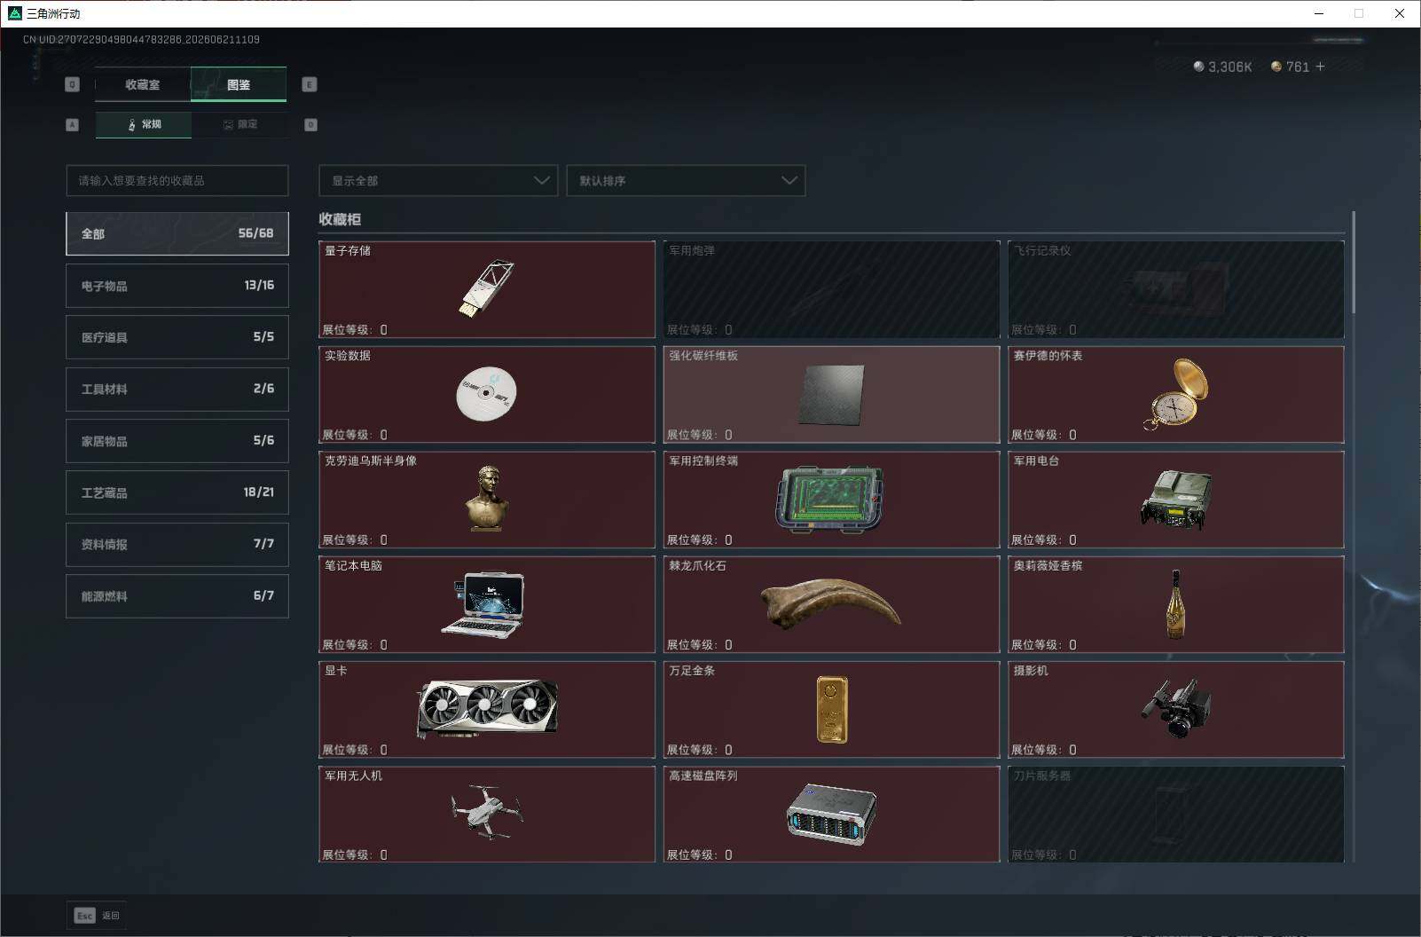Open the 军用无人机 drone item
The width and height of the screenshot is (1421, 937).
coord(487,815)
